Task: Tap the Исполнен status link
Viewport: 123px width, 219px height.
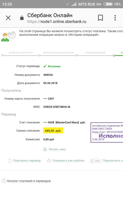Action: [54, 67]
